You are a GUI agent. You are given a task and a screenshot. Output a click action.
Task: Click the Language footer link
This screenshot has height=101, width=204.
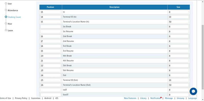click(193, 98)
